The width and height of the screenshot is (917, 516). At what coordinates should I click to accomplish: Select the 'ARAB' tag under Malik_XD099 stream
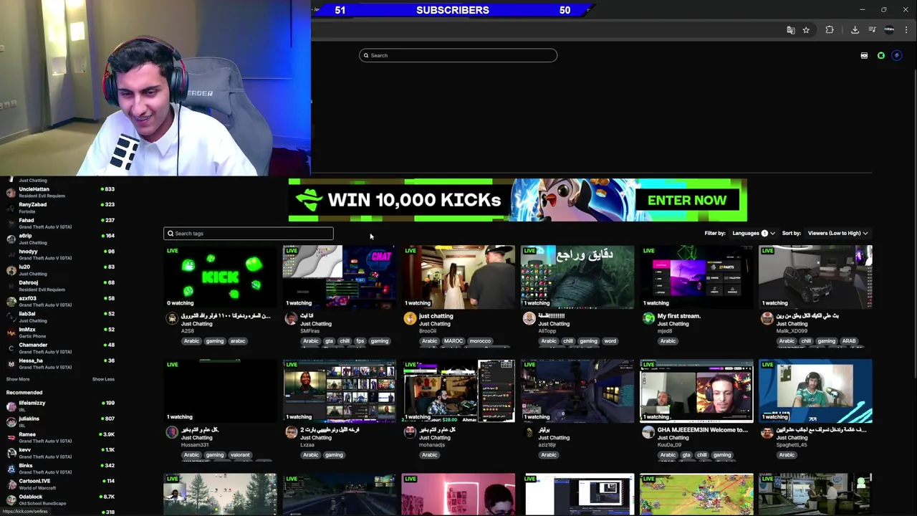click(849, 341)
